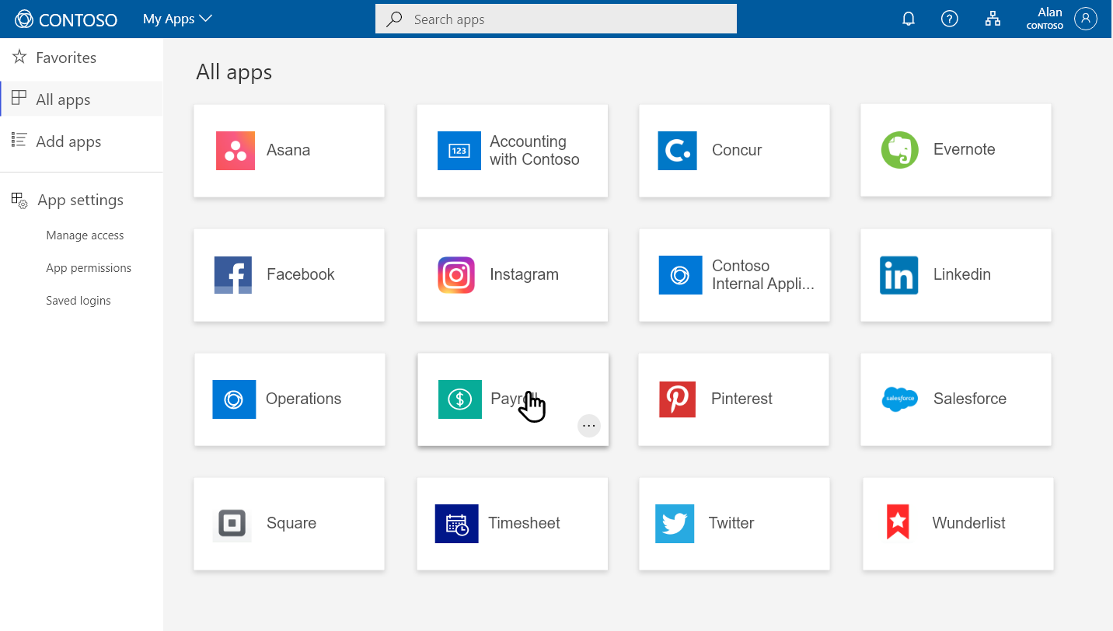This screenshot has height=631, width=1113.
Task: Click the App settings gear icon
Action: (x=19, y=200)
